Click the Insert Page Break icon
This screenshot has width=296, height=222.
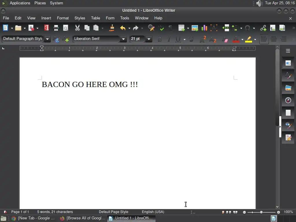click(226, 28)
